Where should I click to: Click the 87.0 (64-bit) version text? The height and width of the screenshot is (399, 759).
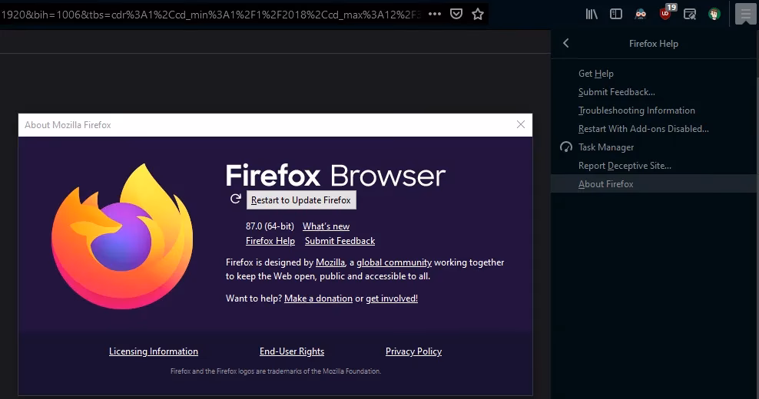tap(270, 226)
